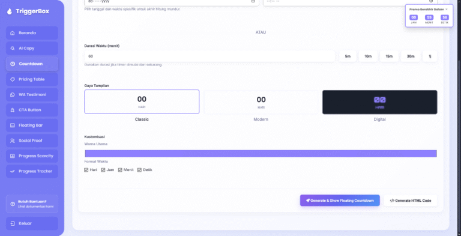
Task: Open CTA Button lock icon
Action: coord(13,110)
